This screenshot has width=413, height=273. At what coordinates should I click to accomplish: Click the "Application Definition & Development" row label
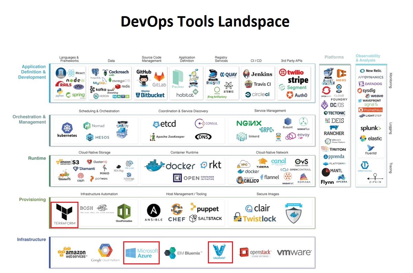pyautogui.click(x=32, y=72)
